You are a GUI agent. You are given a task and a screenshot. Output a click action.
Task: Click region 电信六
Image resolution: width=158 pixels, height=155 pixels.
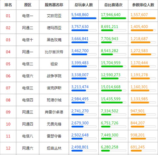tap(28, 76)
